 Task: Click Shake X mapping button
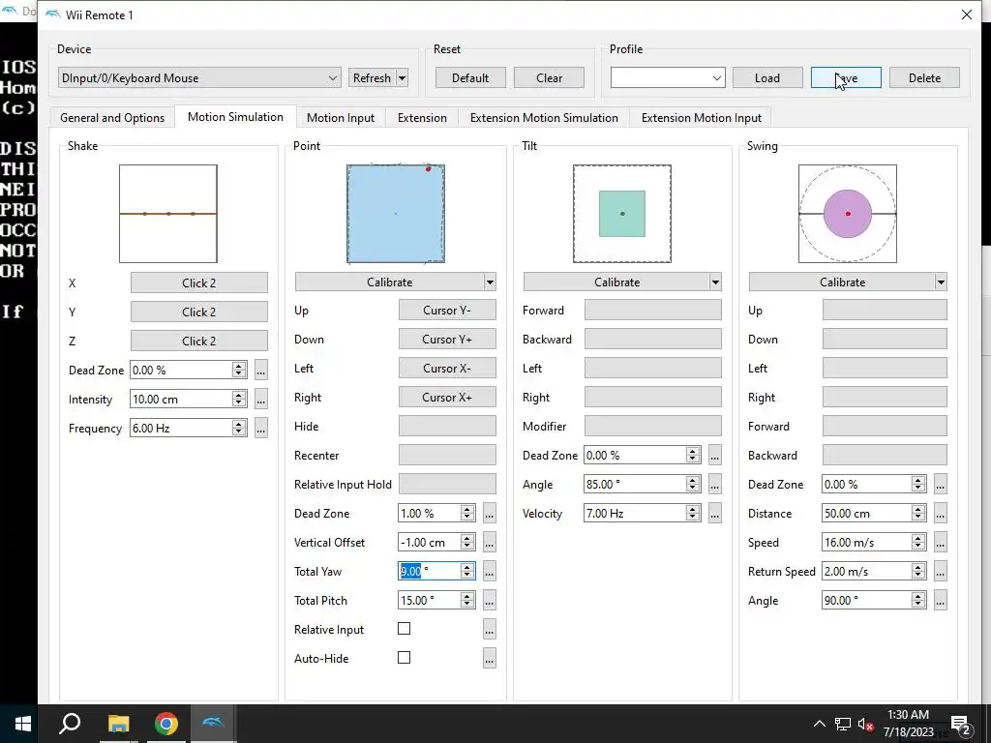[199, 283]
